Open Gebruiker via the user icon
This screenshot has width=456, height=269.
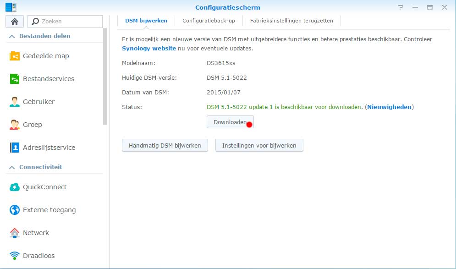click(x=15, y=102)
